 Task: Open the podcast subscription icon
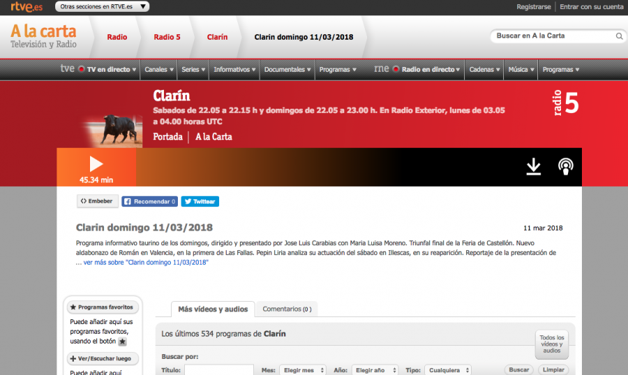click(x=565, y=167)
